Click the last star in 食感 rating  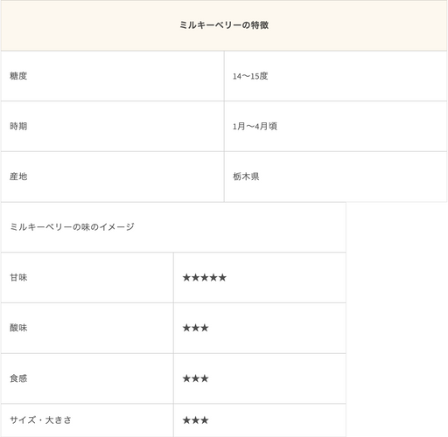pos(205,378)
